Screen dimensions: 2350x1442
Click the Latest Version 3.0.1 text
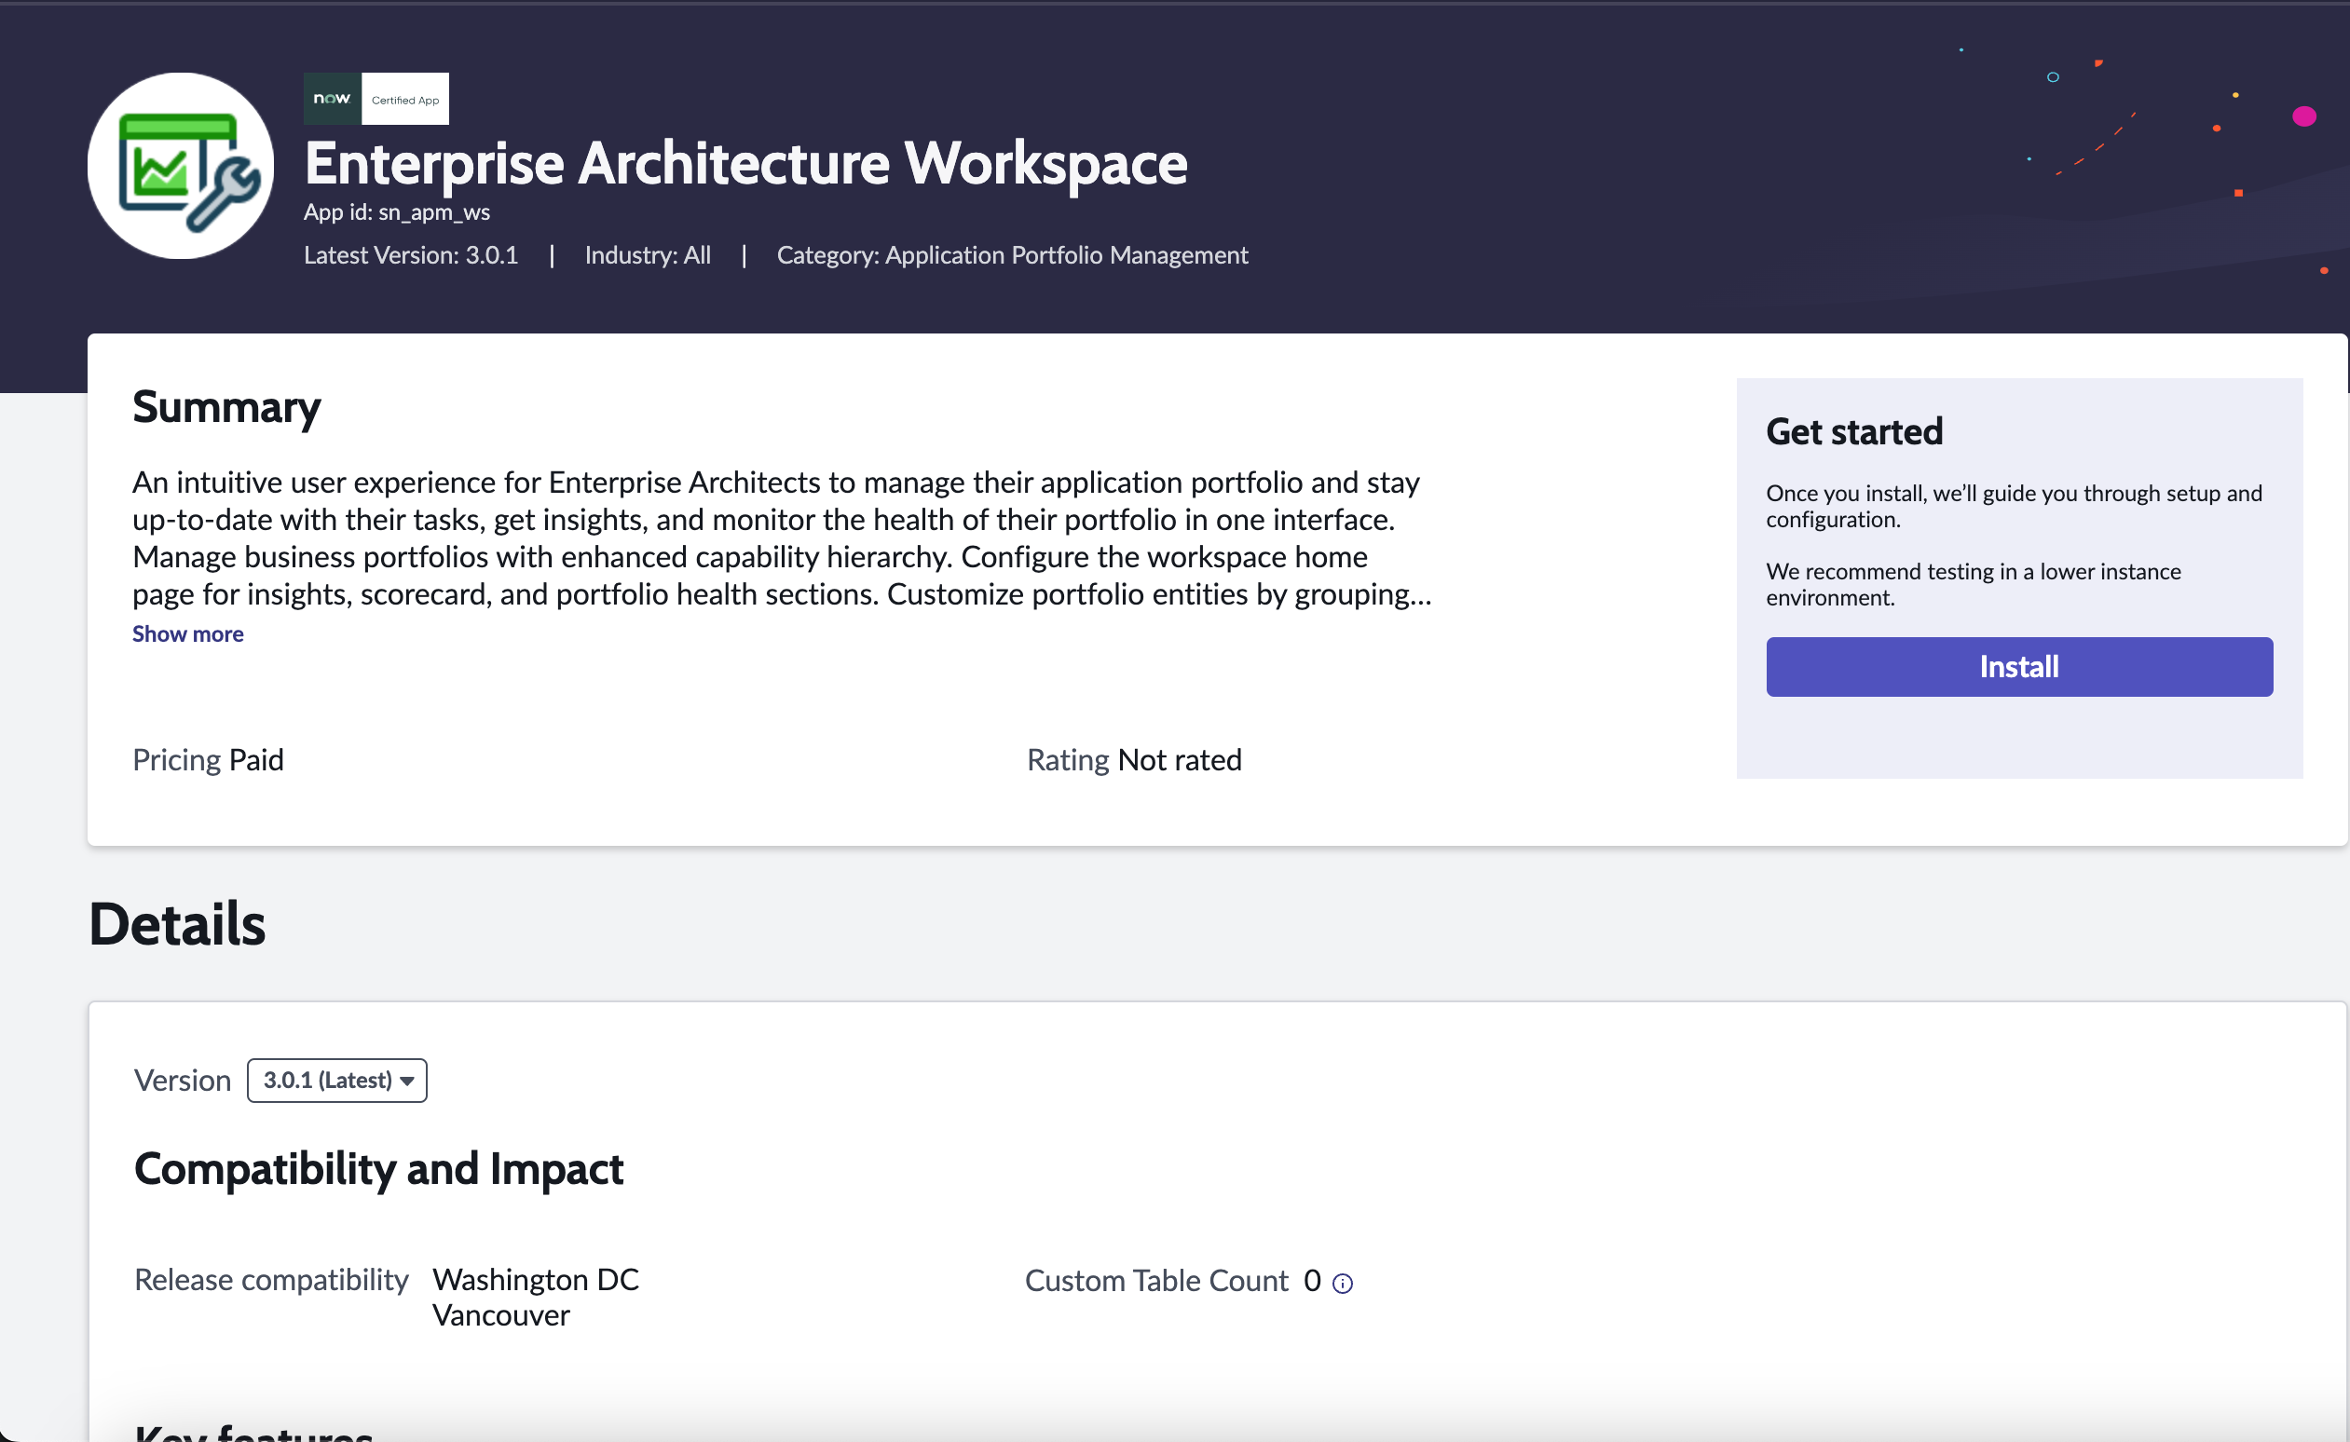[411, 255]
